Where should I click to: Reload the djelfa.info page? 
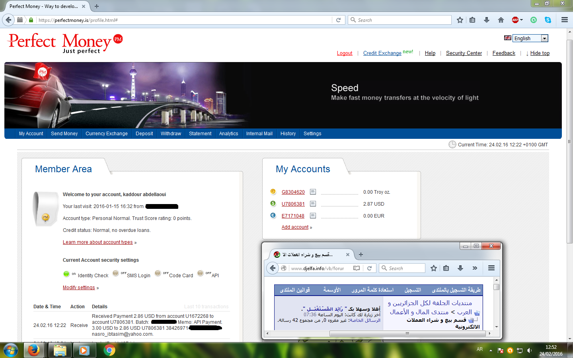(369, 268)
